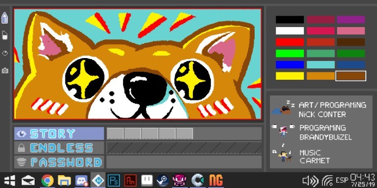Image resolution: width=377 pixels, height=188 pixels.
Task: Open Photoshop from the taskbar
Action: [x=113, y=181]
